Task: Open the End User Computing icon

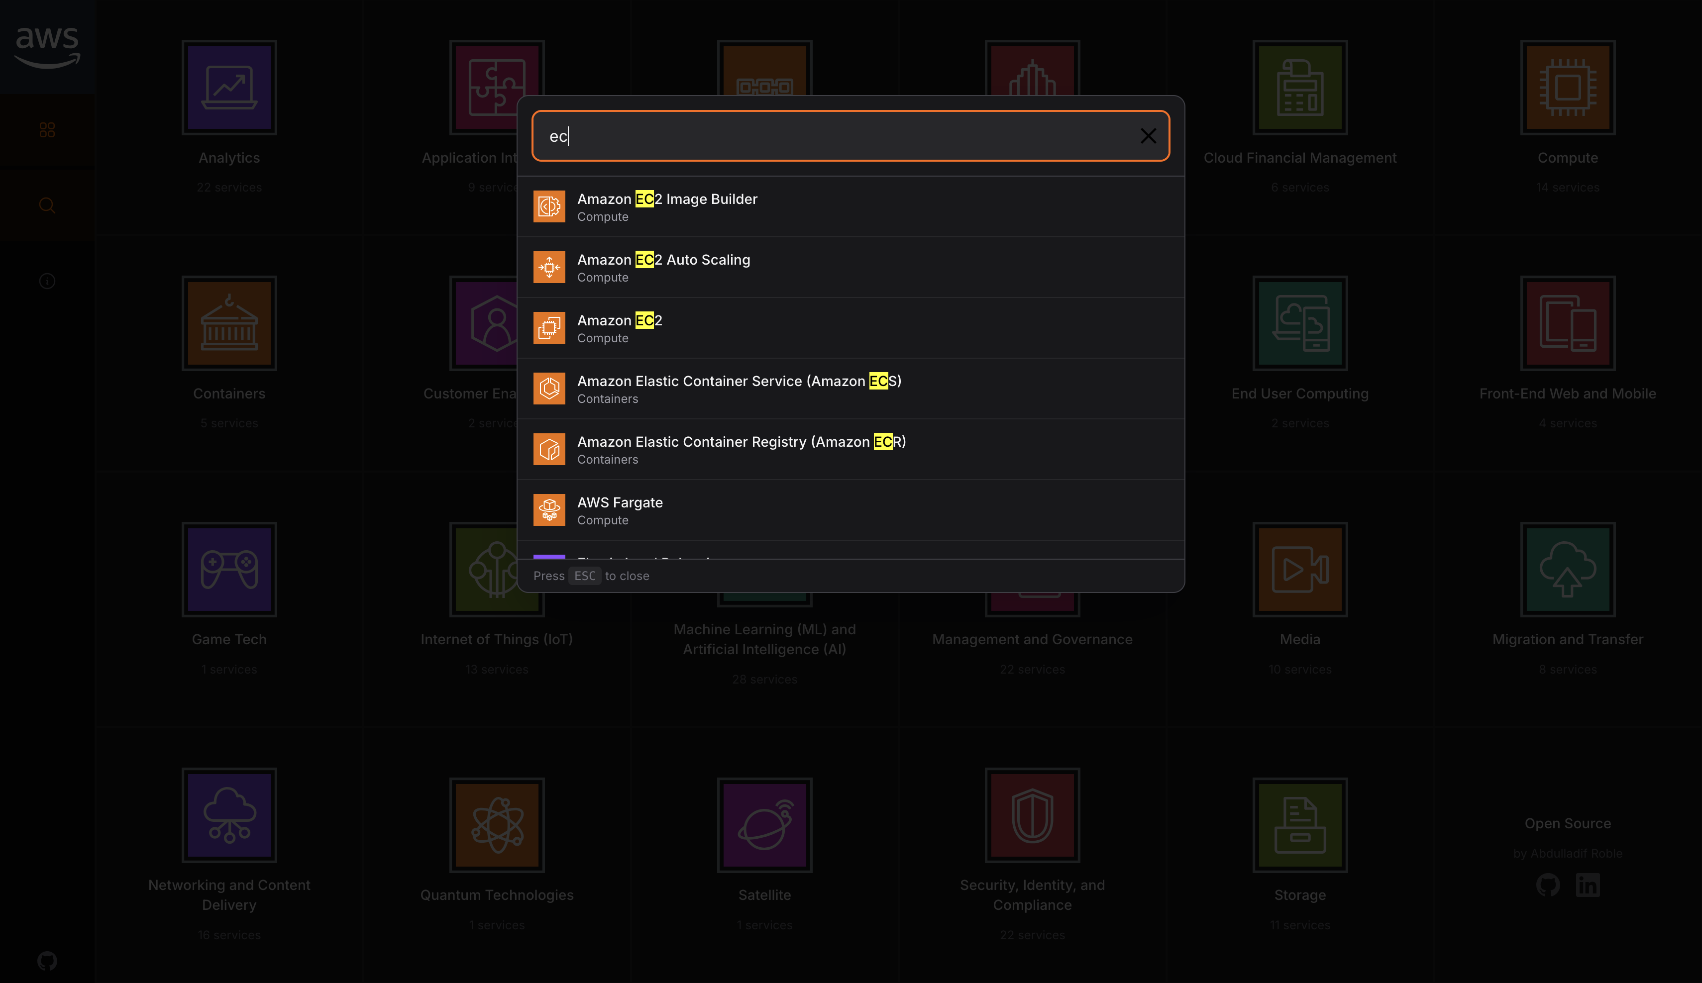Action: 1300,323
